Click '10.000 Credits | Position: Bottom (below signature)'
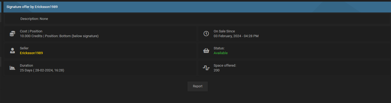The width and height of the screenshot is (391, 103). [59, 36]
